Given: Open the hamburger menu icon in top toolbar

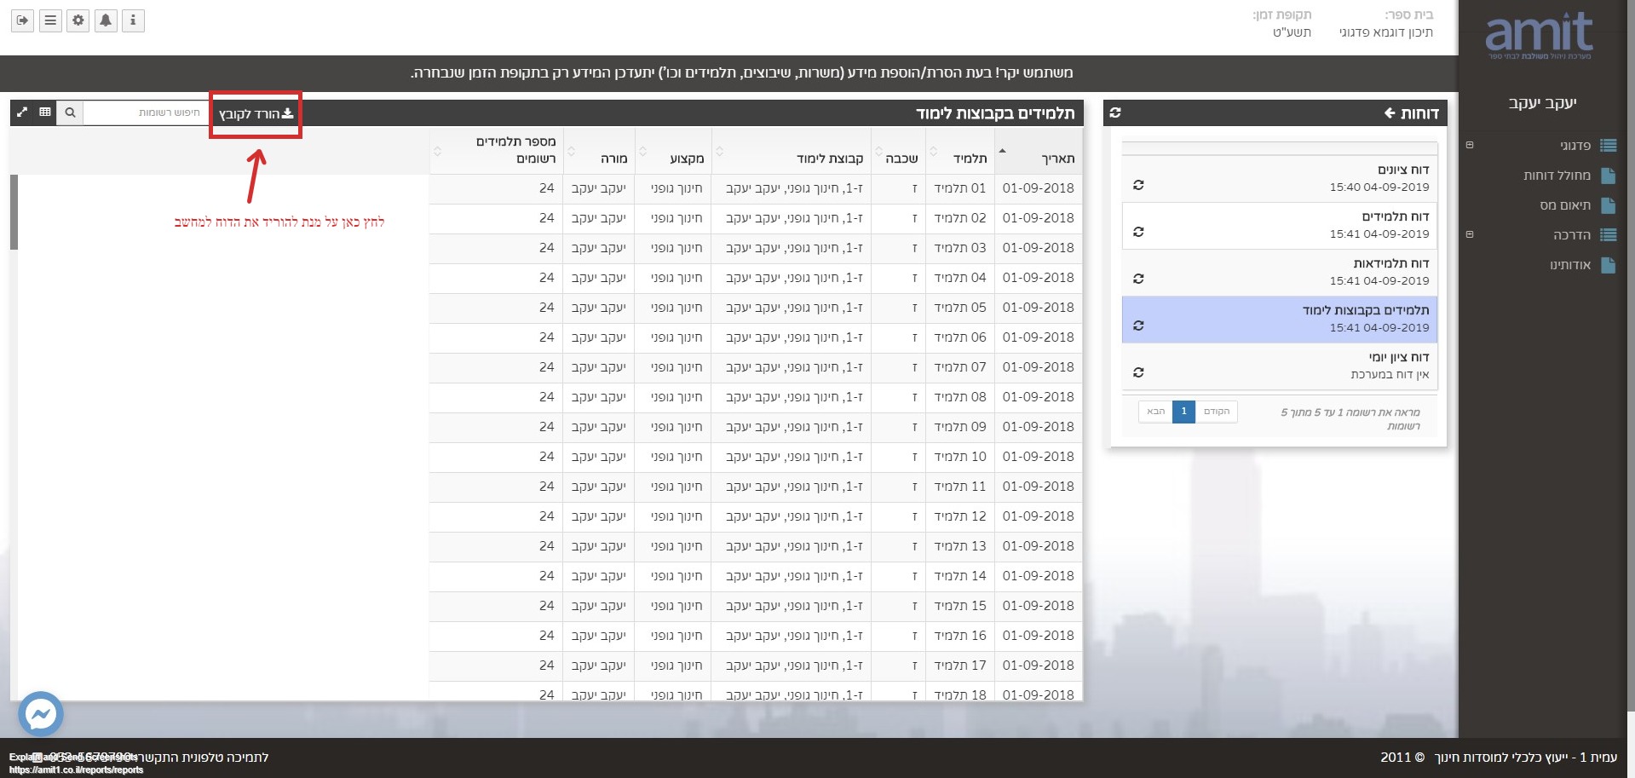Looking at the screenshot, I should [x=50, y=20].
